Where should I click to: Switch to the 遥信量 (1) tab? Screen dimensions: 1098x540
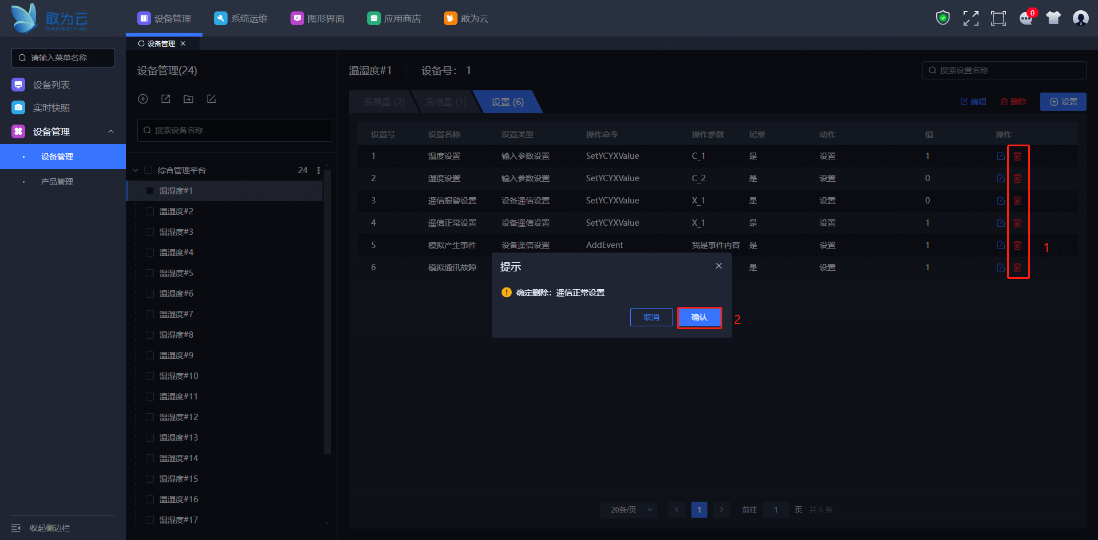(x=445, y=102)
